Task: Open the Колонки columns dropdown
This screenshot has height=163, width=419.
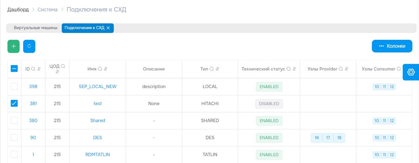Action: [x=392, y=46]
